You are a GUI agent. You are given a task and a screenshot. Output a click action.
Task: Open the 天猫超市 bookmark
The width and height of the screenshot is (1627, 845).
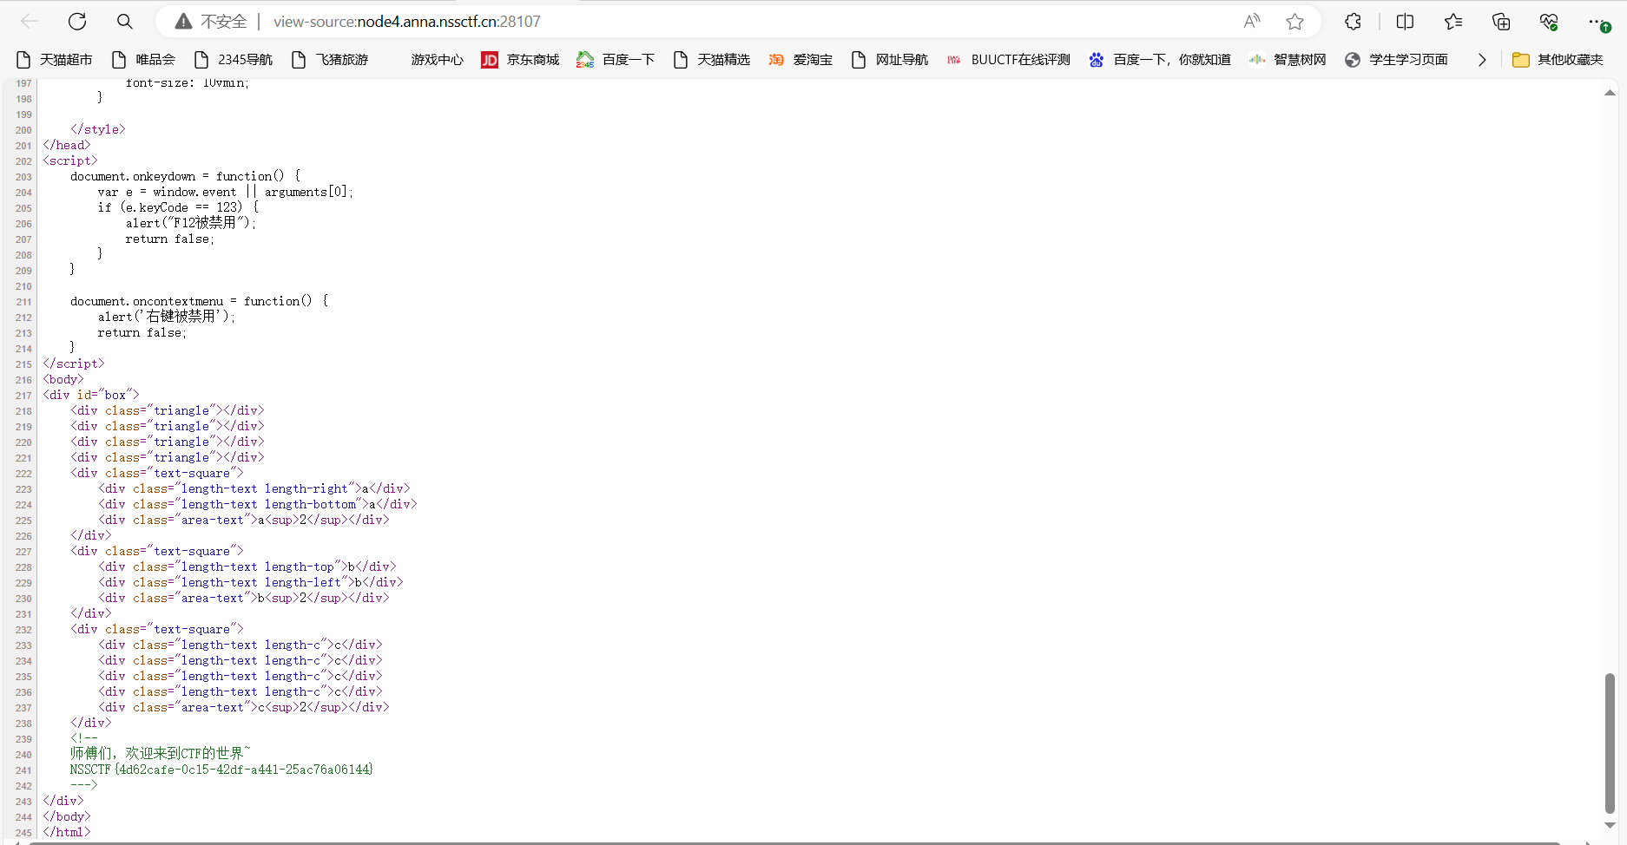55,59
